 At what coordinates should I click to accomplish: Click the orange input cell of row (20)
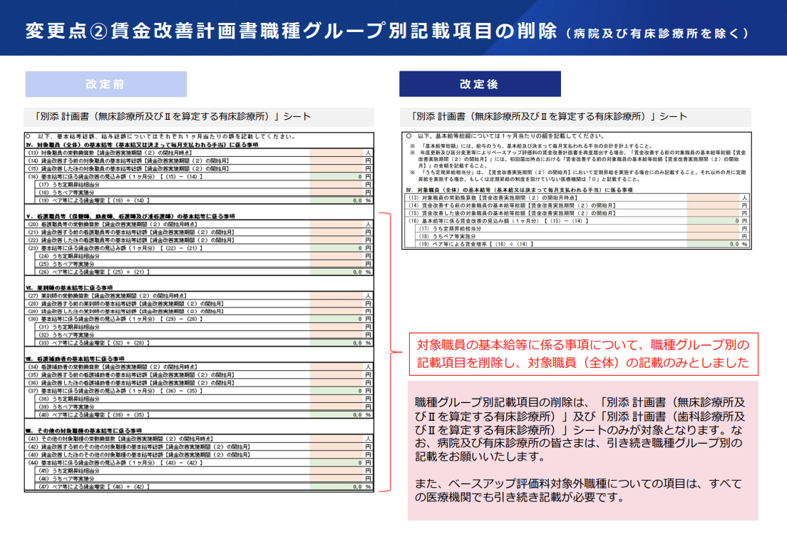336,224
